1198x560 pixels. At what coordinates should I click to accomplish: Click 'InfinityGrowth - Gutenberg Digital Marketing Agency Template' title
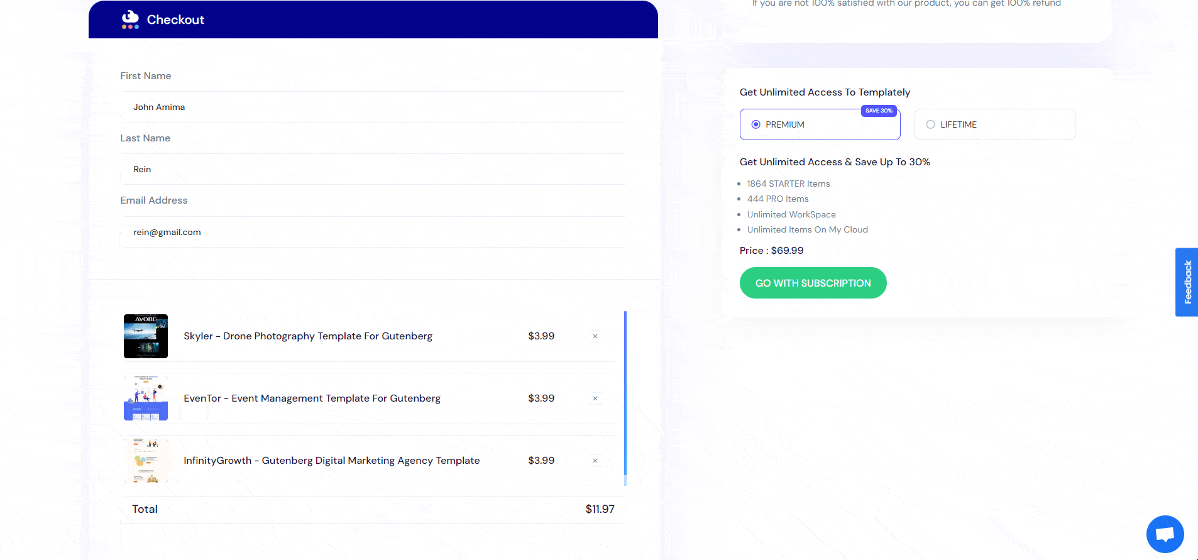tap(331, 461)
